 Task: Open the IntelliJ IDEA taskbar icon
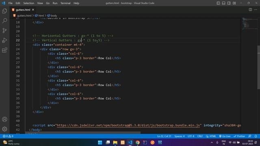(x=145, y=142)
